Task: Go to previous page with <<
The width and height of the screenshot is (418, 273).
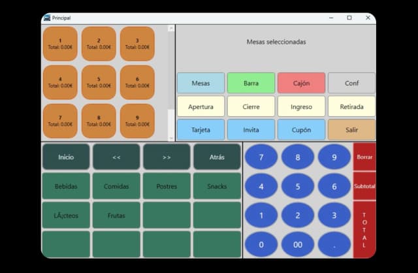Action: tap(116, 157)
